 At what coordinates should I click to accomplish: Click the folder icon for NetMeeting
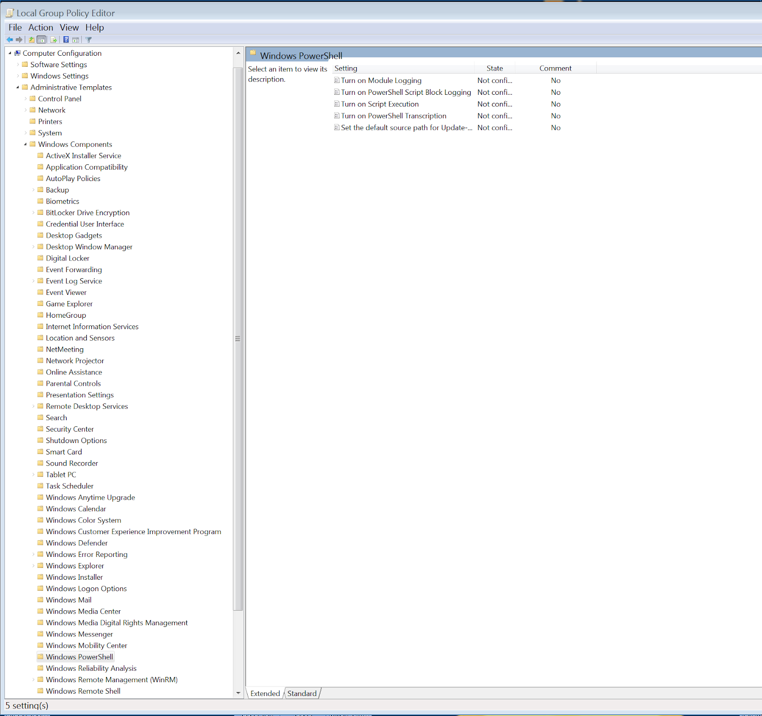(x=40, y=349)
